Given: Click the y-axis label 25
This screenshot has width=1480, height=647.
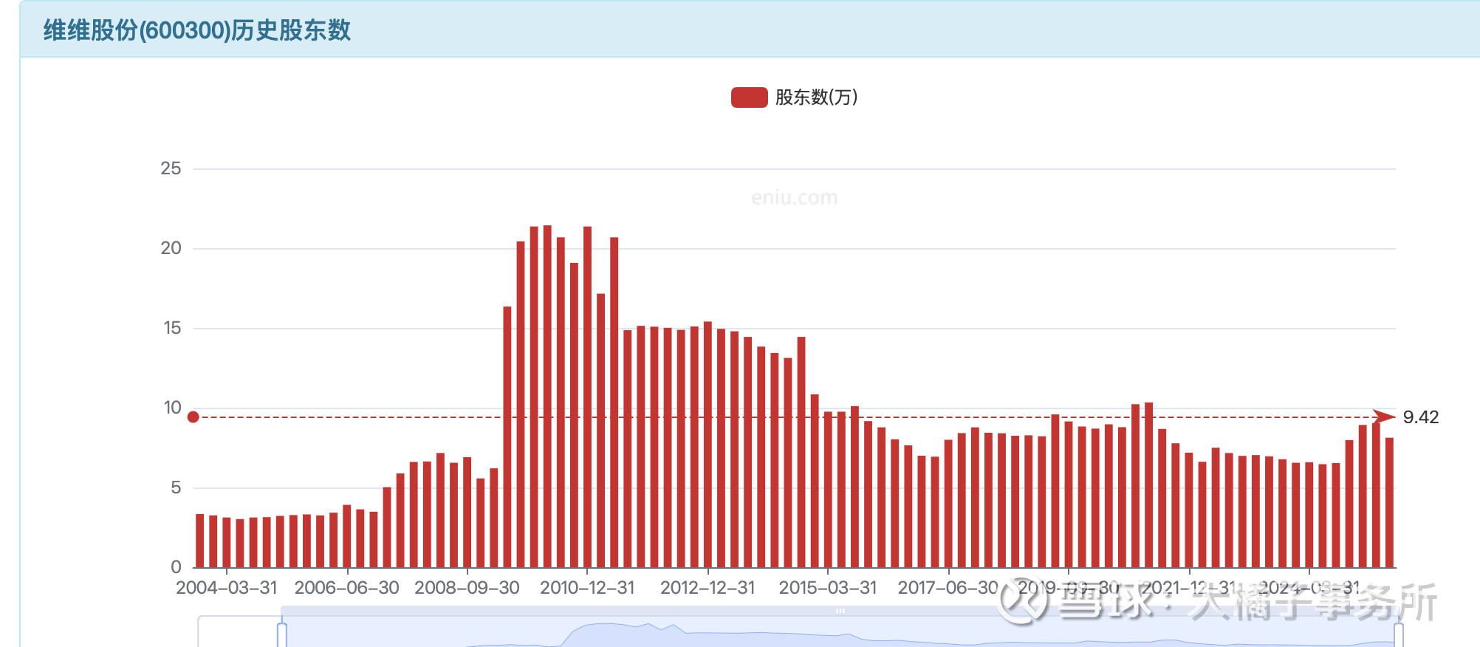Looking at the screenshot, I should (171, 168).
